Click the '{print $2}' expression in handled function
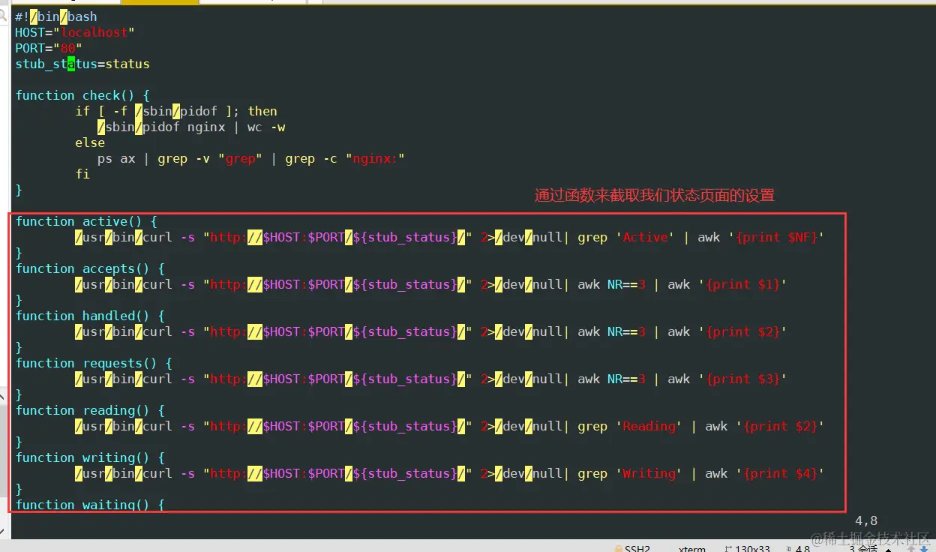The height and width of the screenshot is (552, 936). 743,331
